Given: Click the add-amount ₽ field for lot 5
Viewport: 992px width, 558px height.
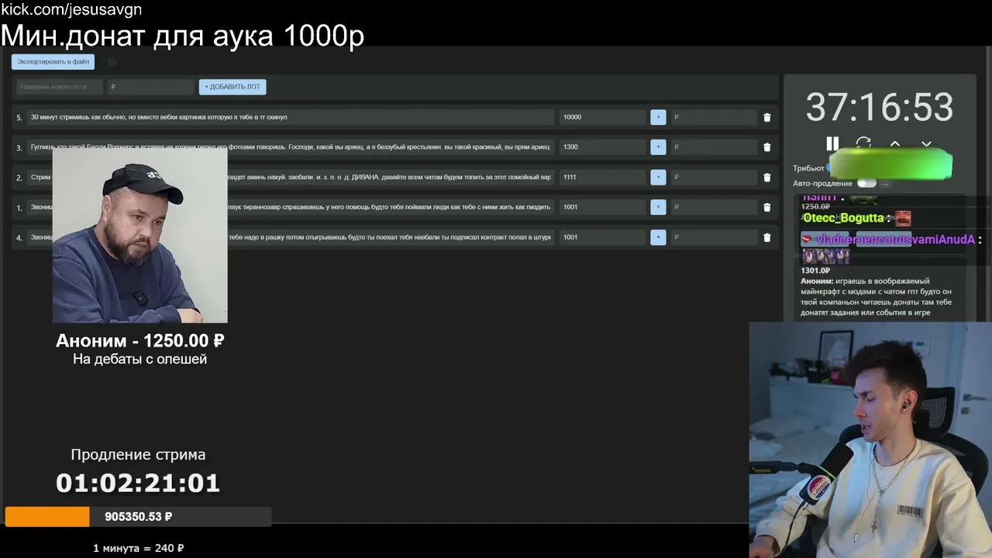Looking at the screenshot, I should [714, 117].
